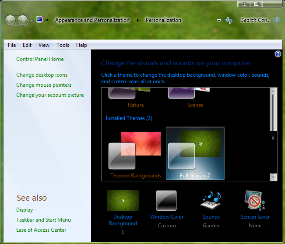
Task: Open the Tools menu
Action: click(63, 45)
